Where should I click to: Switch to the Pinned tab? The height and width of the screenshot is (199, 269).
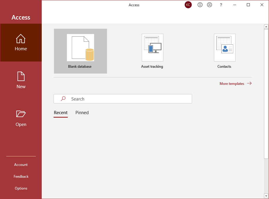[x=82, y=113]
